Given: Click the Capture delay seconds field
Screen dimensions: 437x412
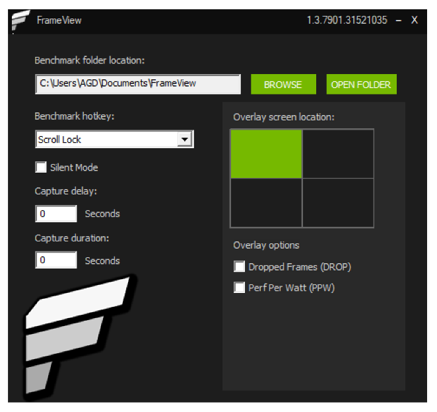Looking at the screenshot, I should click(56, 214).
